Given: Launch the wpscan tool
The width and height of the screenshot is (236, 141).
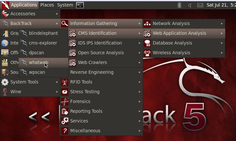Looking at the screenshot, I should [x=37, y=72].
